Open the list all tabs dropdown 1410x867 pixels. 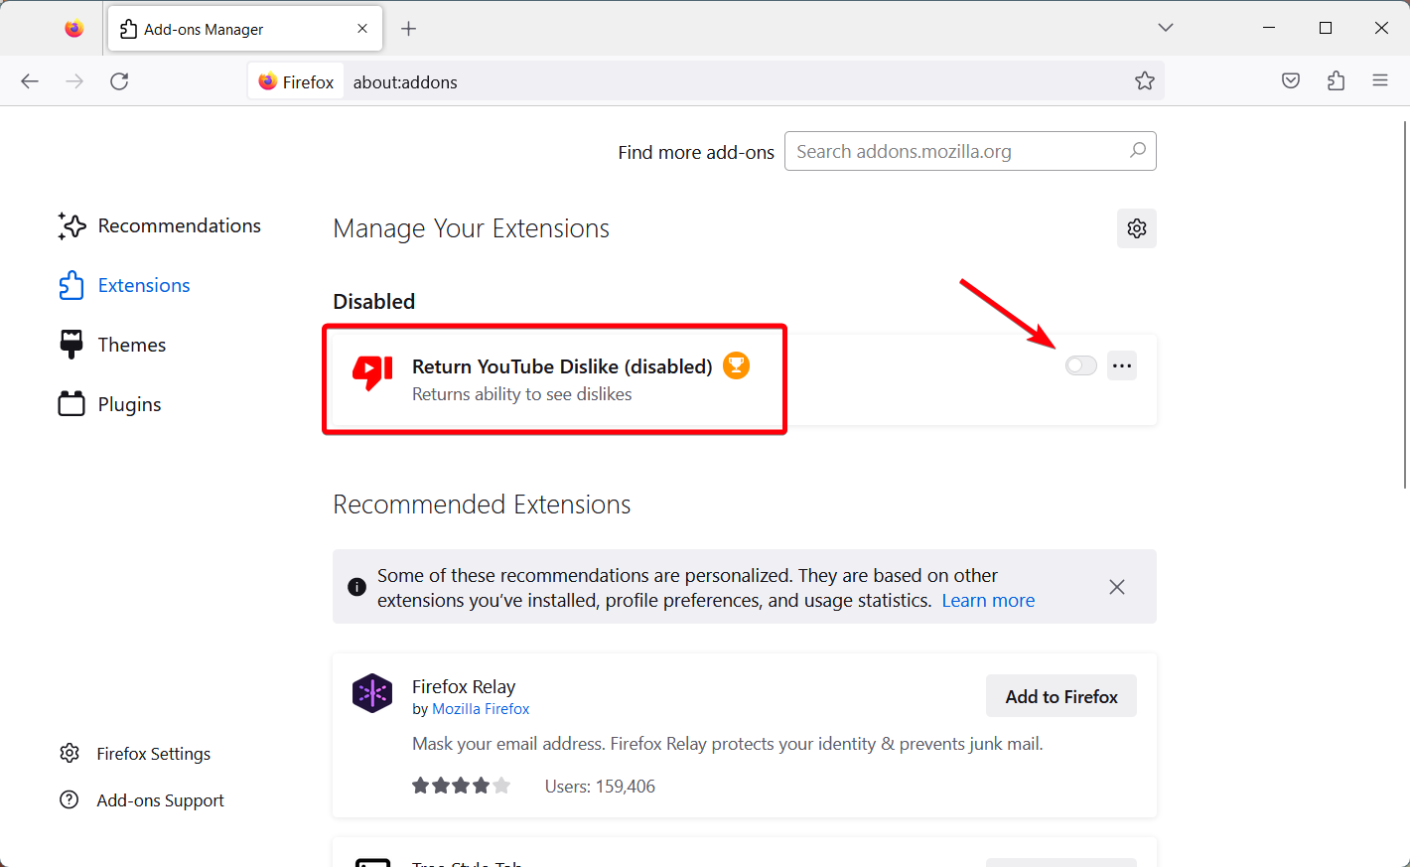click(1165, 27)
